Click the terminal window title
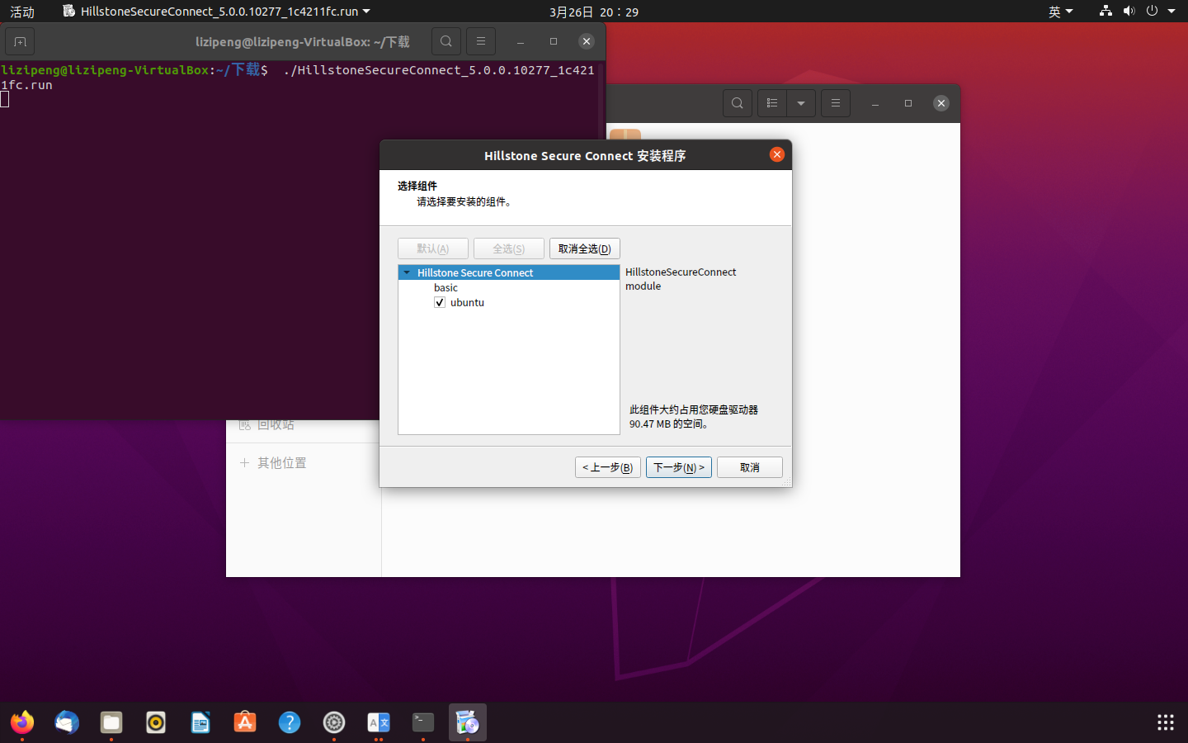 coord(303,41)
